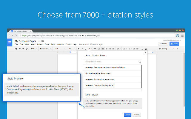Collapse the toolbar with the double chevron
The width and height of the screenshot is (191, 119).
(x=177, y=49)
